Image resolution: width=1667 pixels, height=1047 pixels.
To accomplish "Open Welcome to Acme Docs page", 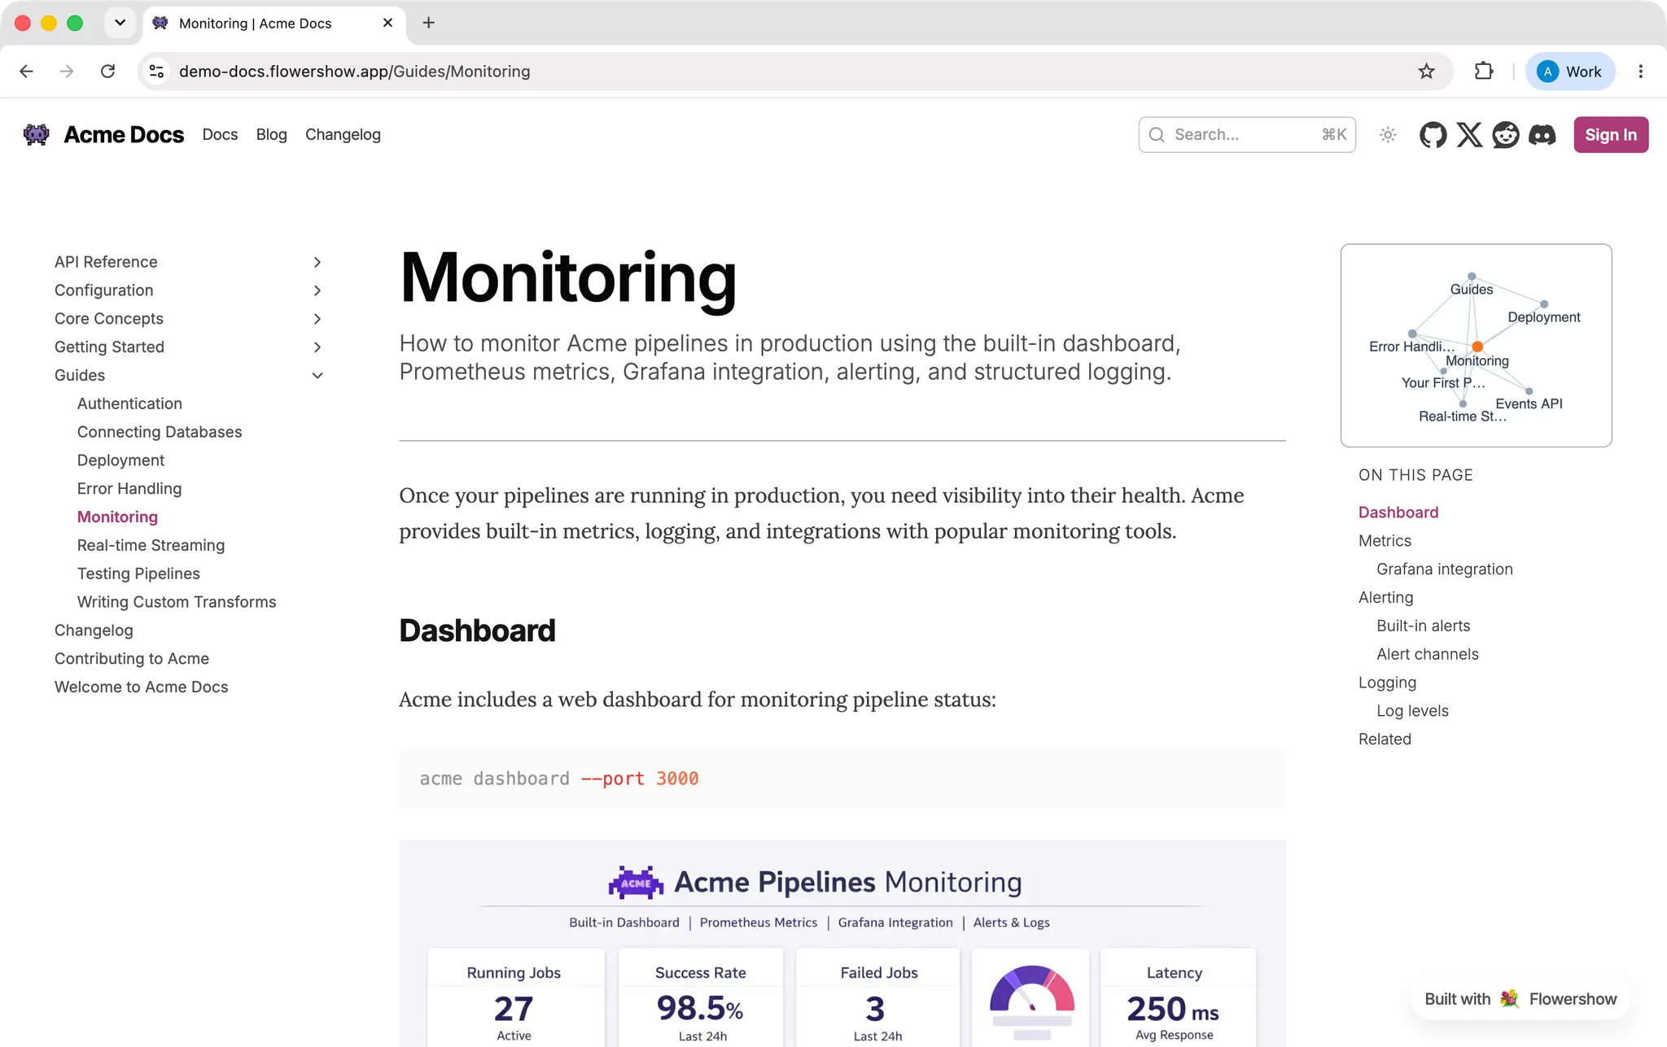I will (x=142, y=687).
